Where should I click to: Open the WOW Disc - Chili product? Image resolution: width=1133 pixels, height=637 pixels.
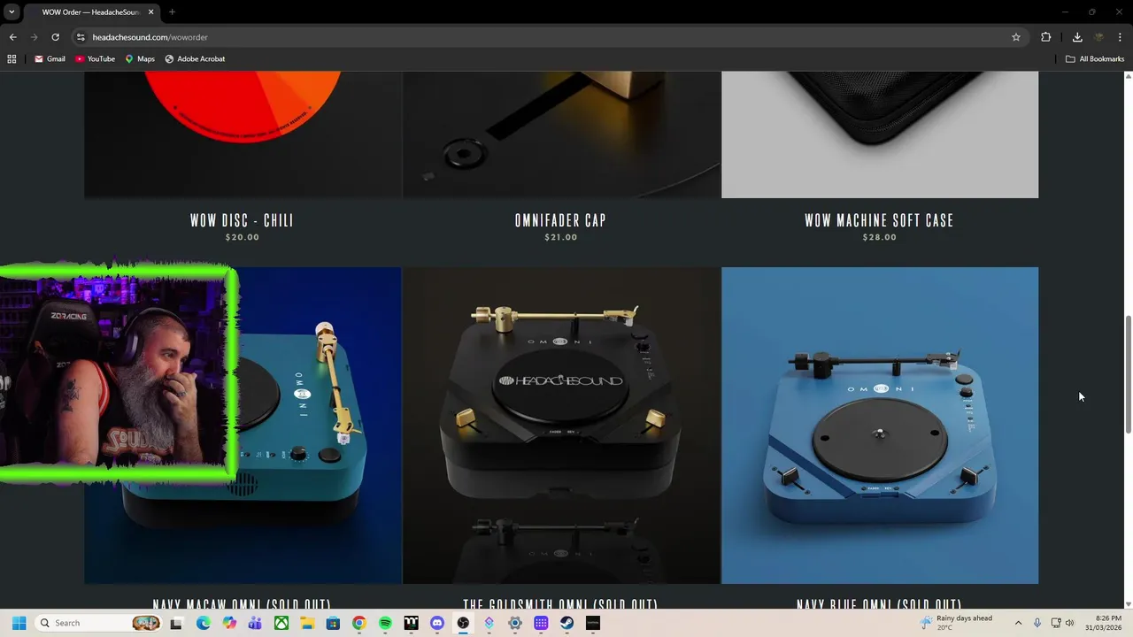(x=242, y=220)
